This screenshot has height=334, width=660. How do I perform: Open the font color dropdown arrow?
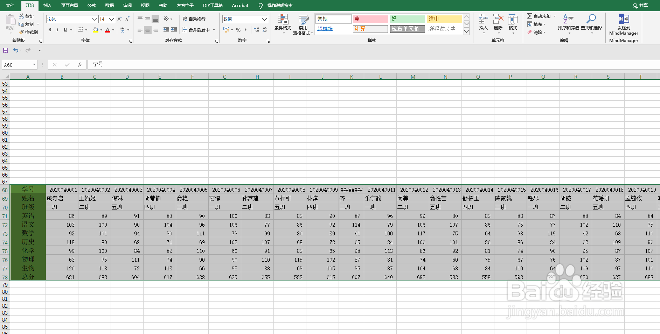pyautogui.click(x=113, y=30)
